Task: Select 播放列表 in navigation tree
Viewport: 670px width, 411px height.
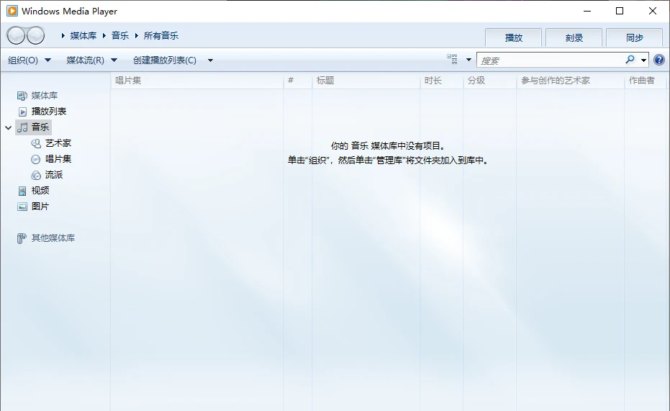Action: (x=49, y=112)
